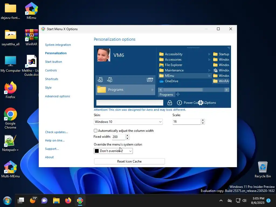Open the WinRAR desktop shortcut
Image resolution: width=276 pixels, height=207 pixels.
click(31, 37)
